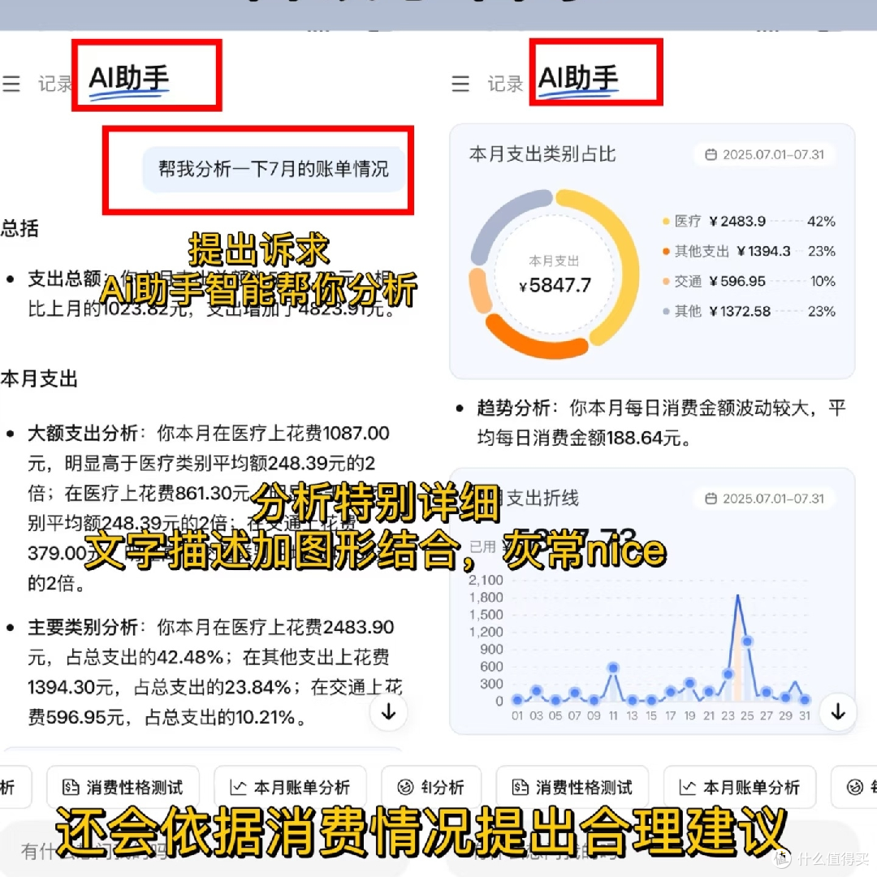The width and height of the screenshot is (877, 877).
Task: Click calendar icon on 本月支出类别占比 card
Action: coord(711,154)
